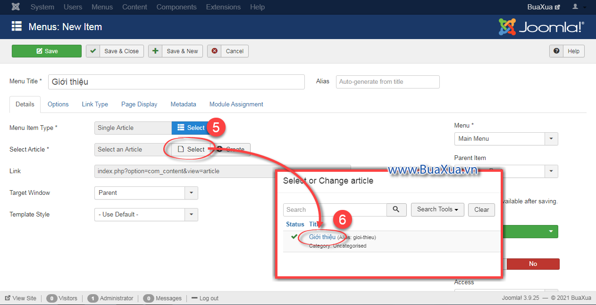Click green published check icon for Giới thiệu
The height and width of the screenshot is (305, 596).
(294, 237)
